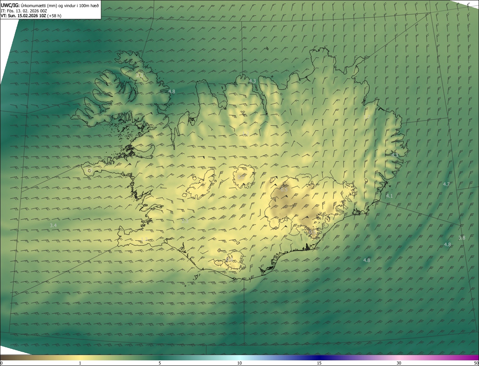Select the initialization time line "IT: Fös. 13. 02. 2026 00Z"
Viewport: 479px width, 366px height.
coord(24,11)
